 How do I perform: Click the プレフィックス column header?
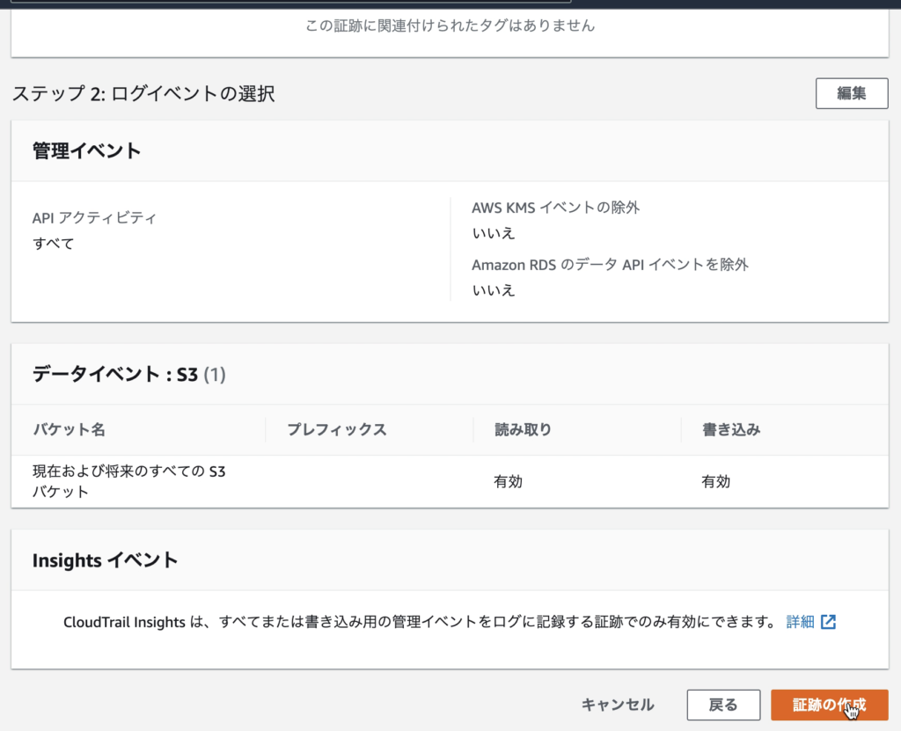coord(337,429)
